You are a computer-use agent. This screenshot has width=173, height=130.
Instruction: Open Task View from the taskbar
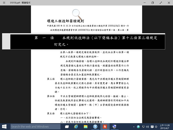click(67, 126)
